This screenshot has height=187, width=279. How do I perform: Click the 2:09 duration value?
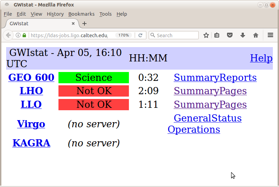[x=148, y=91]
